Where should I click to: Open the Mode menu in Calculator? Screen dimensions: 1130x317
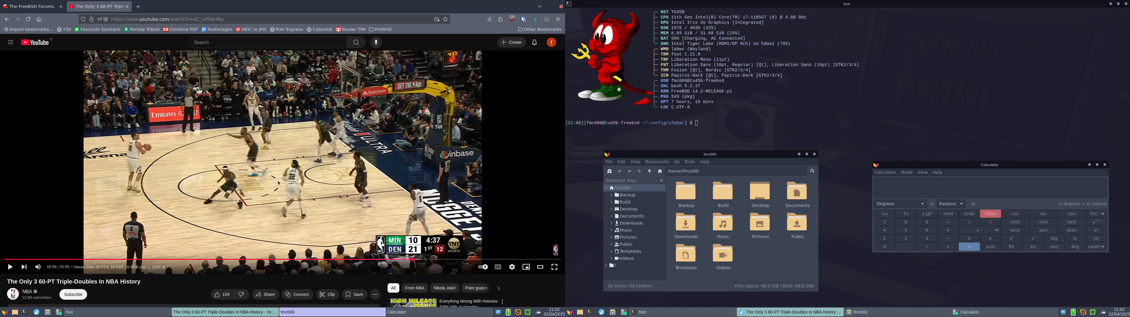[x=906, y=173]
